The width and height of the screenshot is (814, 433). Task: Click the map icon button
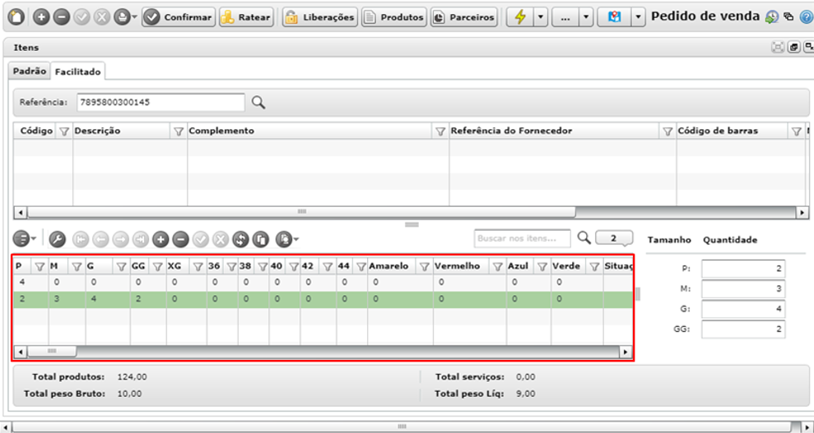(615, 17)
